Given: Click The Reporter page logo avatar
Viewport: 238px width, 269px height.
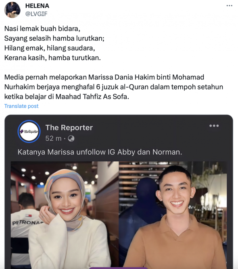Looking at the screenshot, I should pos(29,131).
